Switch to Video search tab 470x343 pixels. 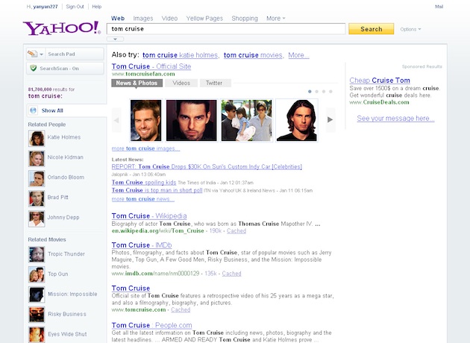point(169,19)
